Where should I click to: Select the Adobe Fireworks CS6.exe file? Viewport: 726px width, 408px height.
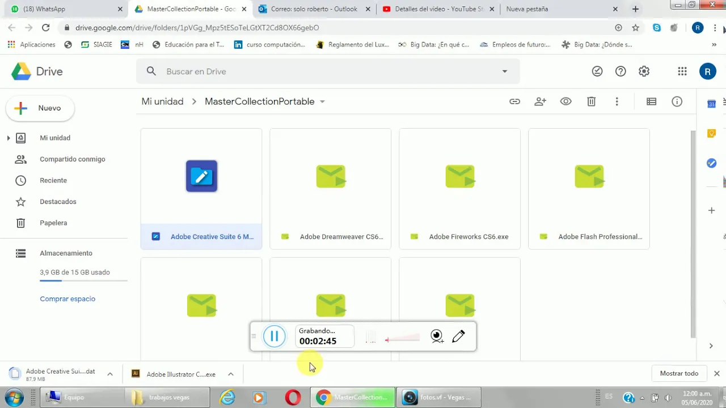[x=460, y=189]
